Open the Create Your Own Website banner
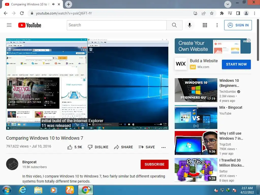This screenshot has height=195, width=260. tap(213, 46)
